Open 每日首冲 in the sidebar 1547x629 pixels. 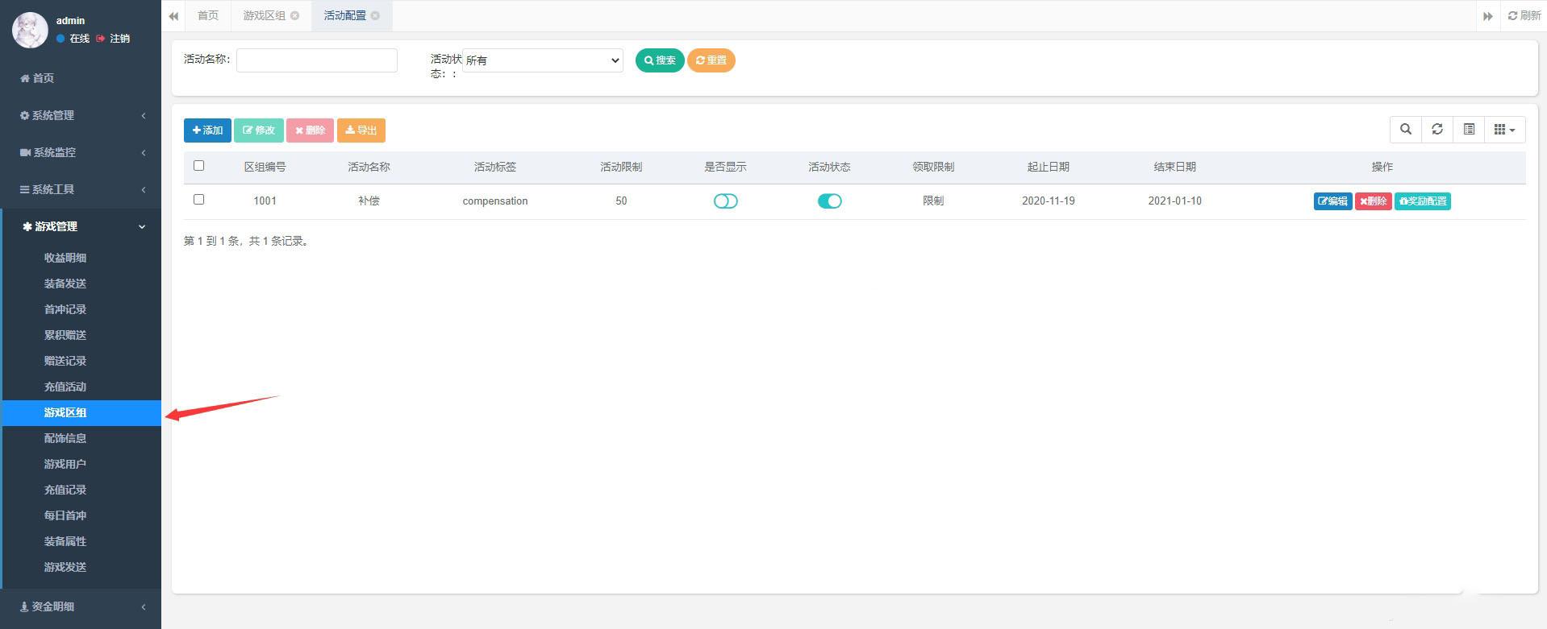coord(65,515)
